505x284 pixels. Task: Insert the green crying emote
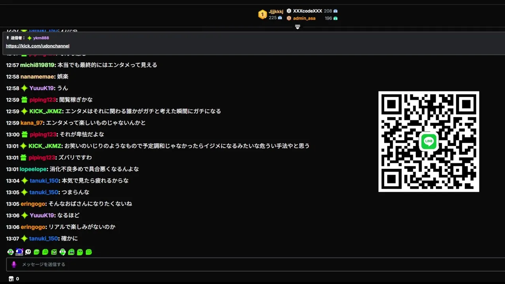pyautogui.click(x=71, y=252)
